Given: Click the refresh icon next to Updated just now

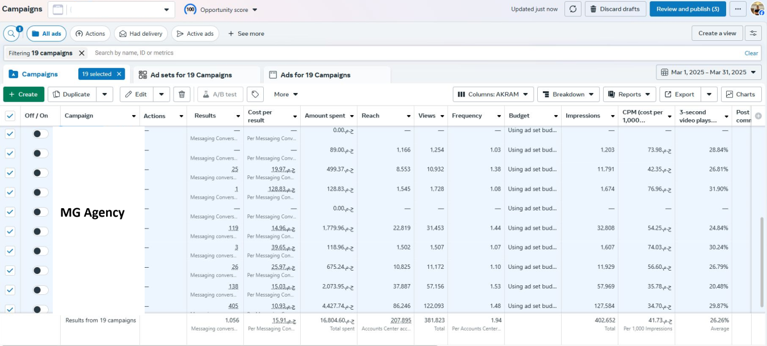Looking at the screenshot, I should click(572, 9).
